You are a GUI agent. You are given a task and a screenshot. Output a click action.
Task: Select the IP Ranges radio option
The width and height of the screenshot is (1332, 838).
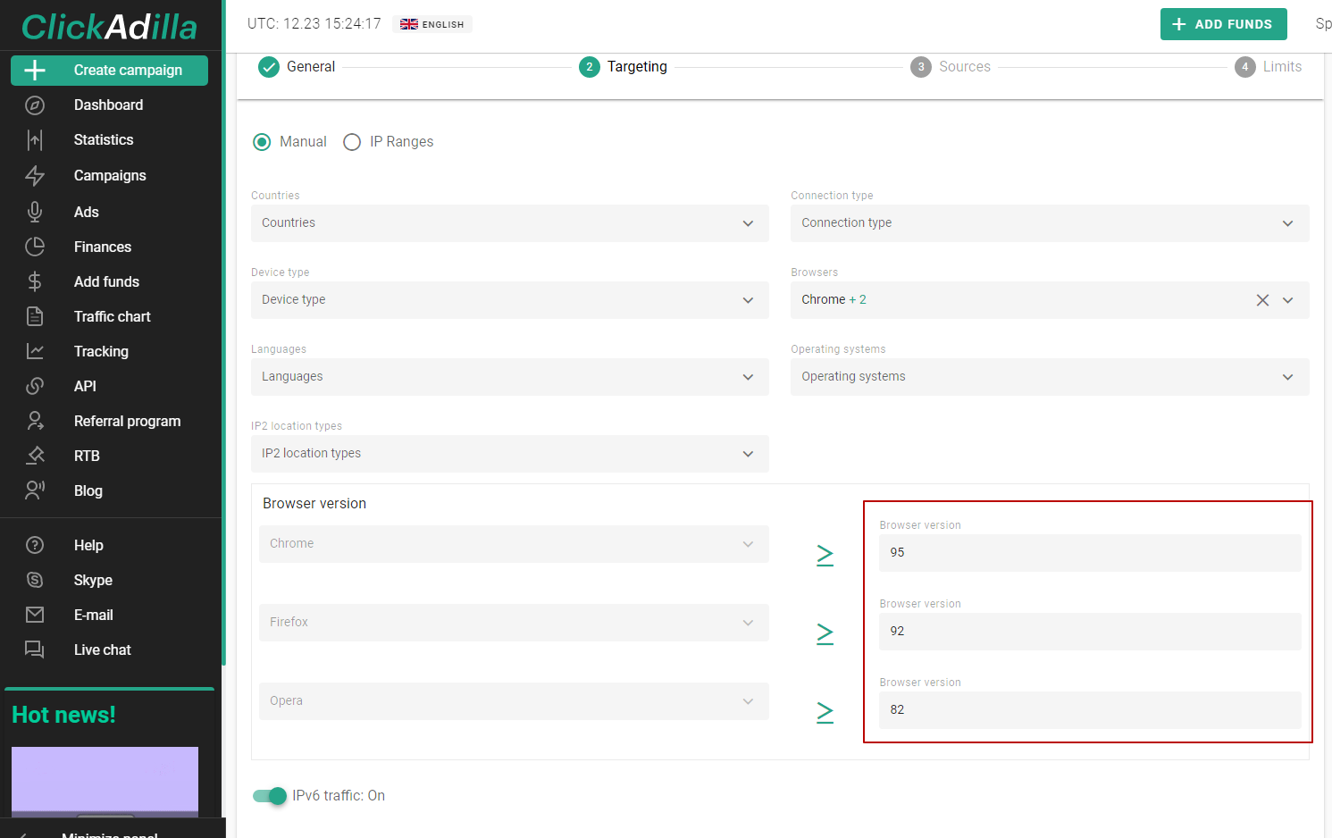pyautogui.click(x=352, y=142)
